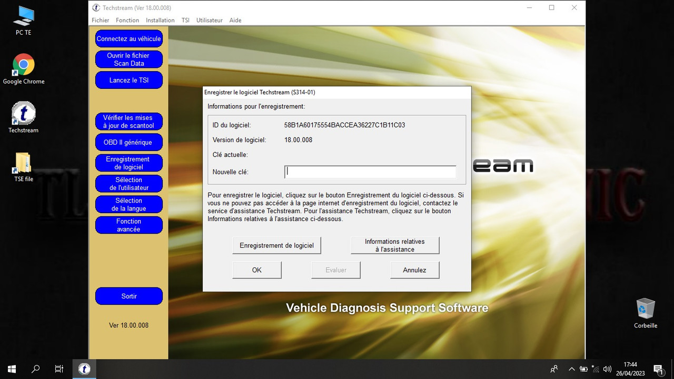Viewport: 674px width, 379px height.
Task: Launch Google Chrome from desktop
Action: pos(24,69)
